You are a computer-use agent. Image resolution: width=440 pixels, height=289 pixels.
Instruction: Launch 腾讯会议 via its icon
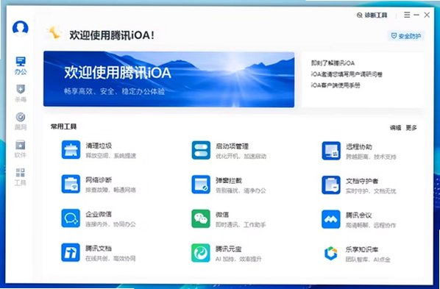(331, 219)
